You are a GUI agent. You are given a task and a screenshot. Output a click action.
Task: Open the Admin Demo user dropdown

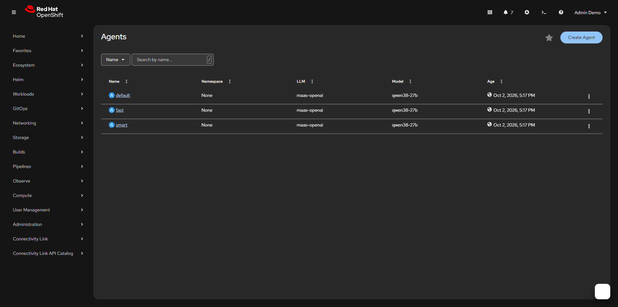[591, 13]
